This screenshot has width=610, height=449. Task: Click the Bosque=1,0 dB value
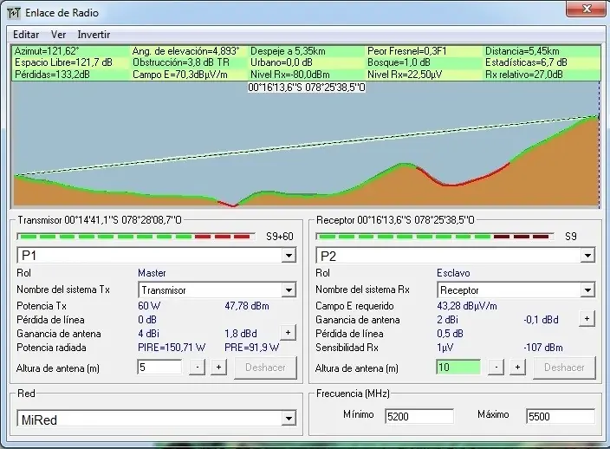[x=399, y=62]
